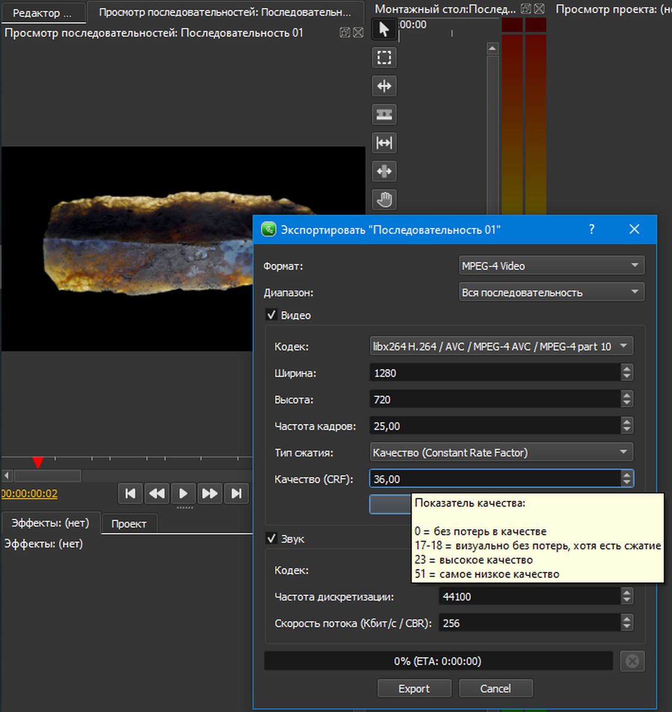The image size is (672, 712).
Task: Open the Формат dropdown (MPEG-4 Video)
Action: coord(551,266)
